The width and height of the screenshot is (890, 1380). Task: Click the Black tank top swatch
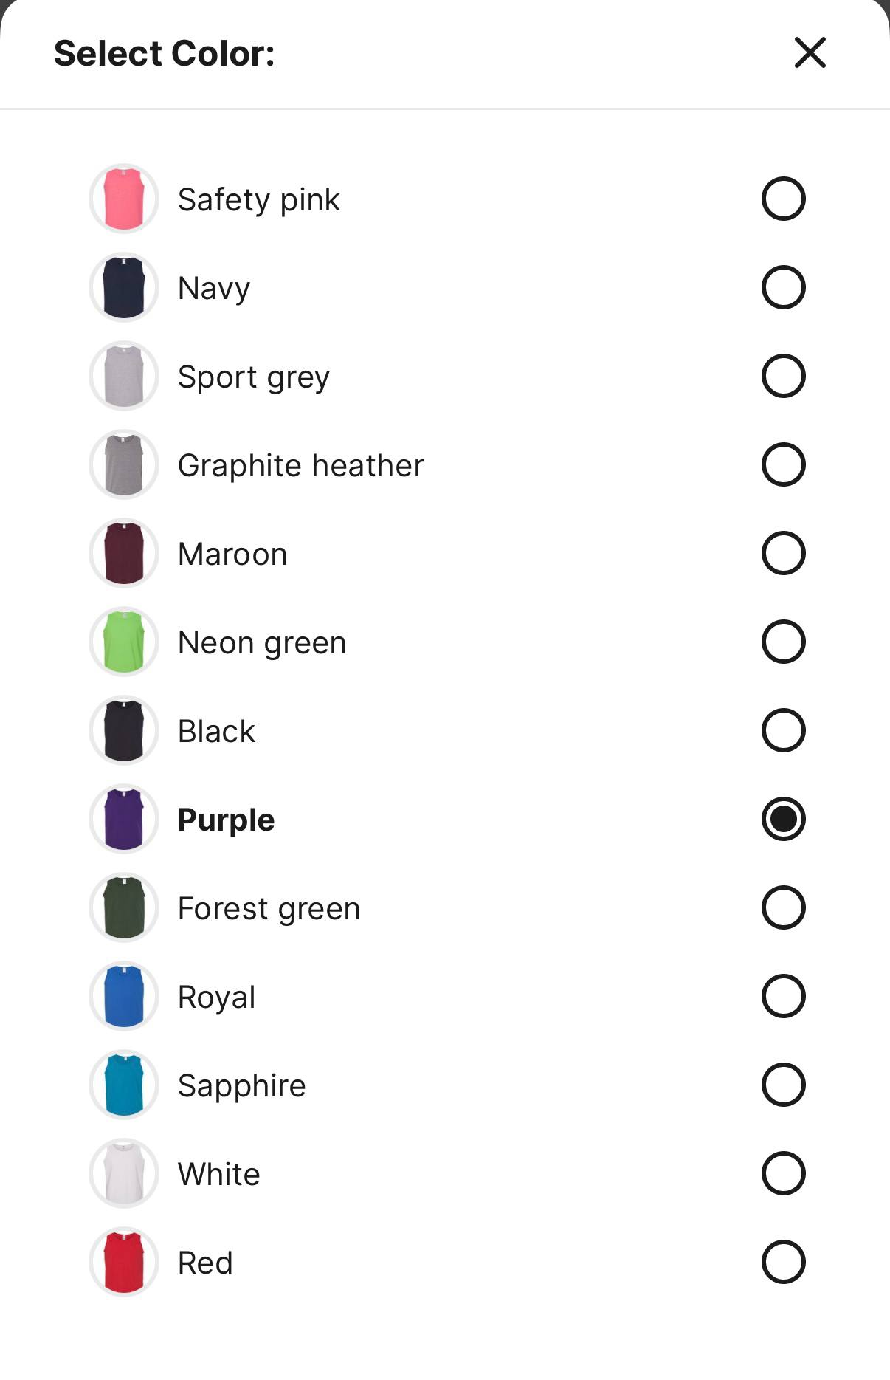click(124, 730)
